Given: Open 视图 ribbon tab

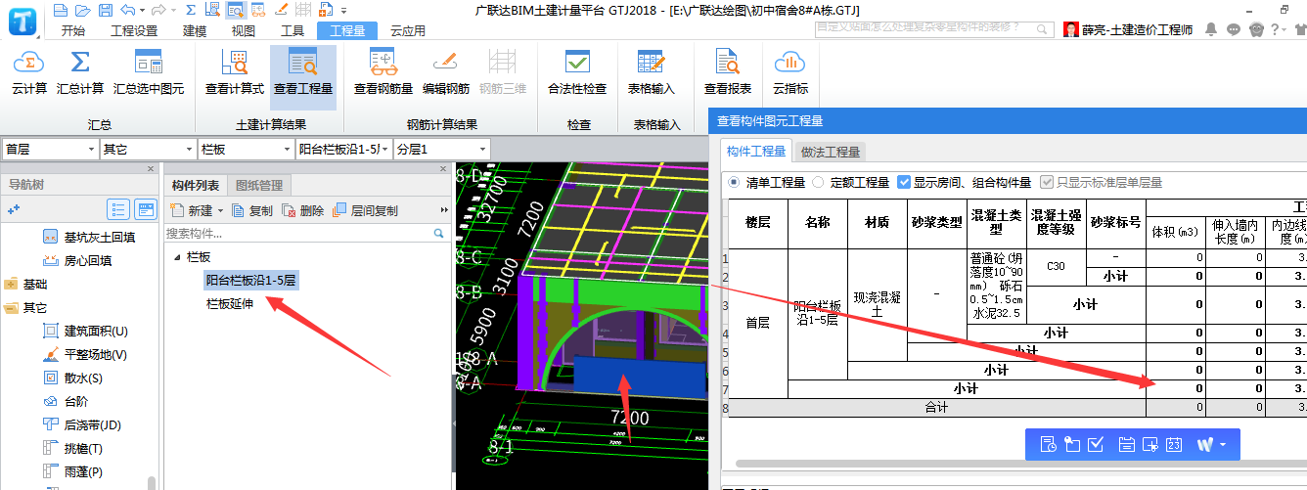Looking at the screenshot, I should (244, 30).
